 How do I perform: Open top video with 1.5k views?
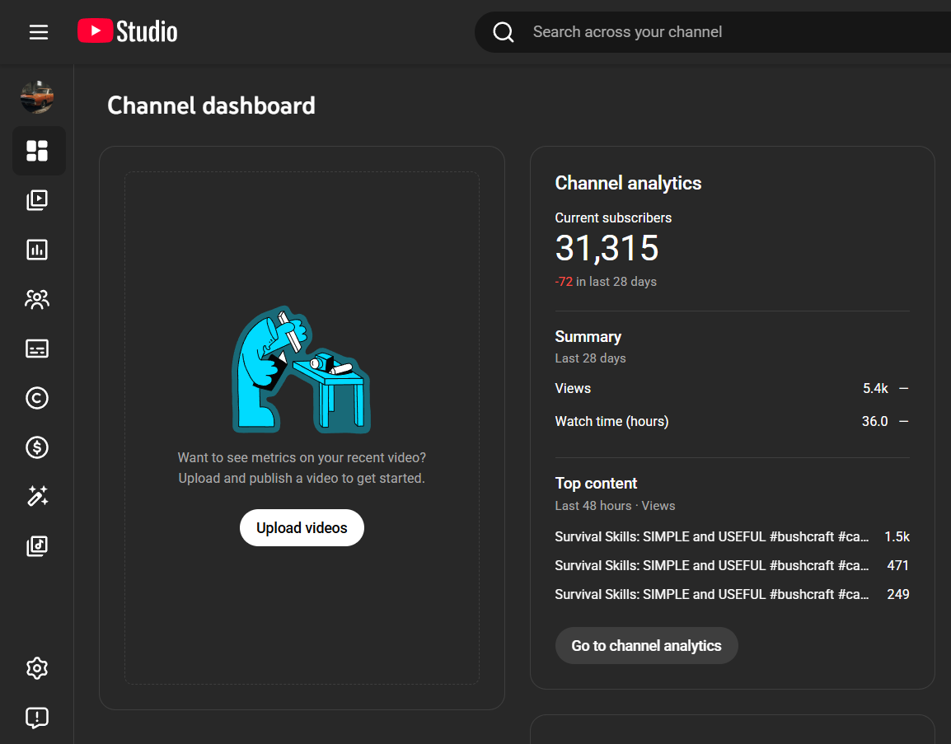tap(711, 536)
